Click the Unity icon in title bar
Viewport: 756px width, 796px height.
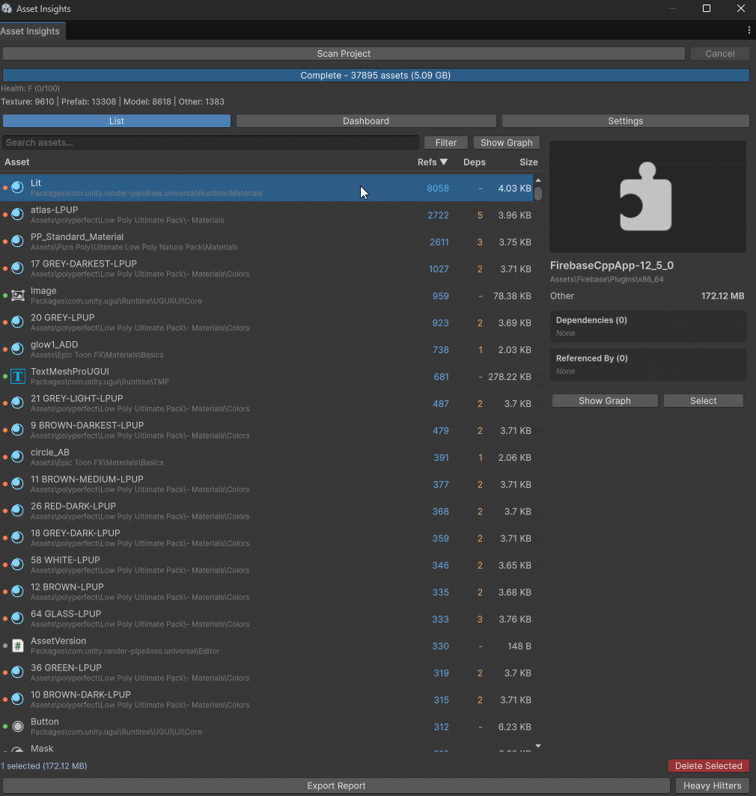(7, 9)
